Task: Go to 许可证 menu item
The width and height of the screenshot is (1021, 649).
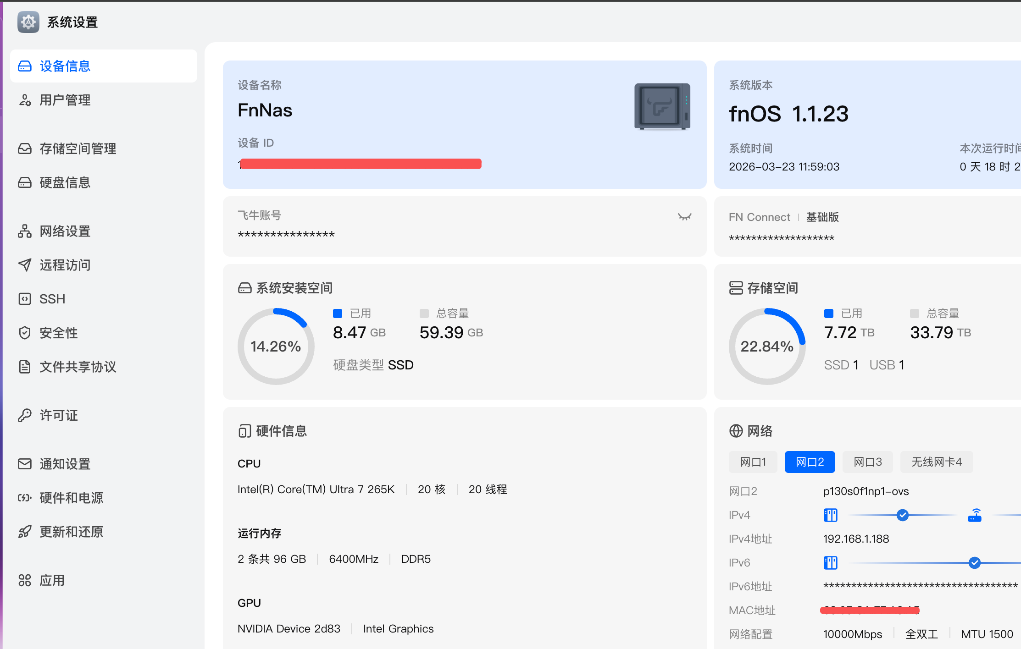Action: [104, 415]
